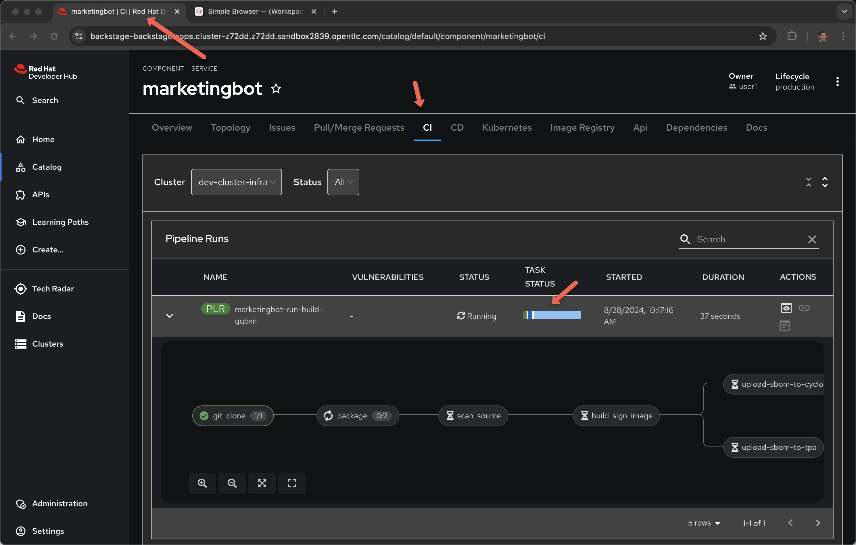Click the git-clone task node
Viewport: 856px width, 545px height.
tap(233, 415)
